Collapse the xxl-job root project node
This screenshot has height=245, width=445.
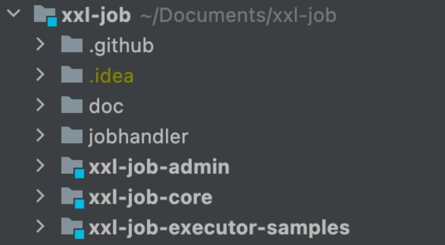(14, 14)
